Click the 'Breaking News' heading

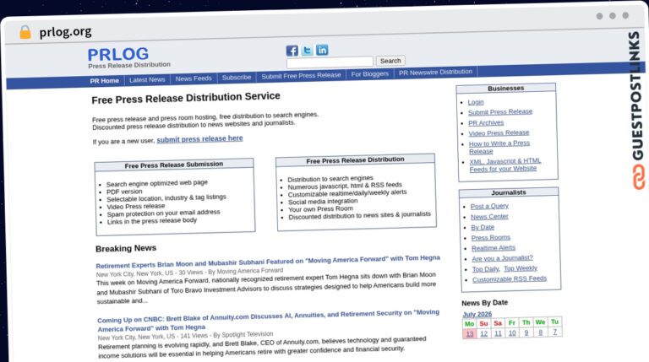click(x=126, y=248)
